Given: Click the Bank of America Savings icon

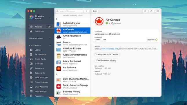Looking at the screenshot, I should click(x=59, y=86).
